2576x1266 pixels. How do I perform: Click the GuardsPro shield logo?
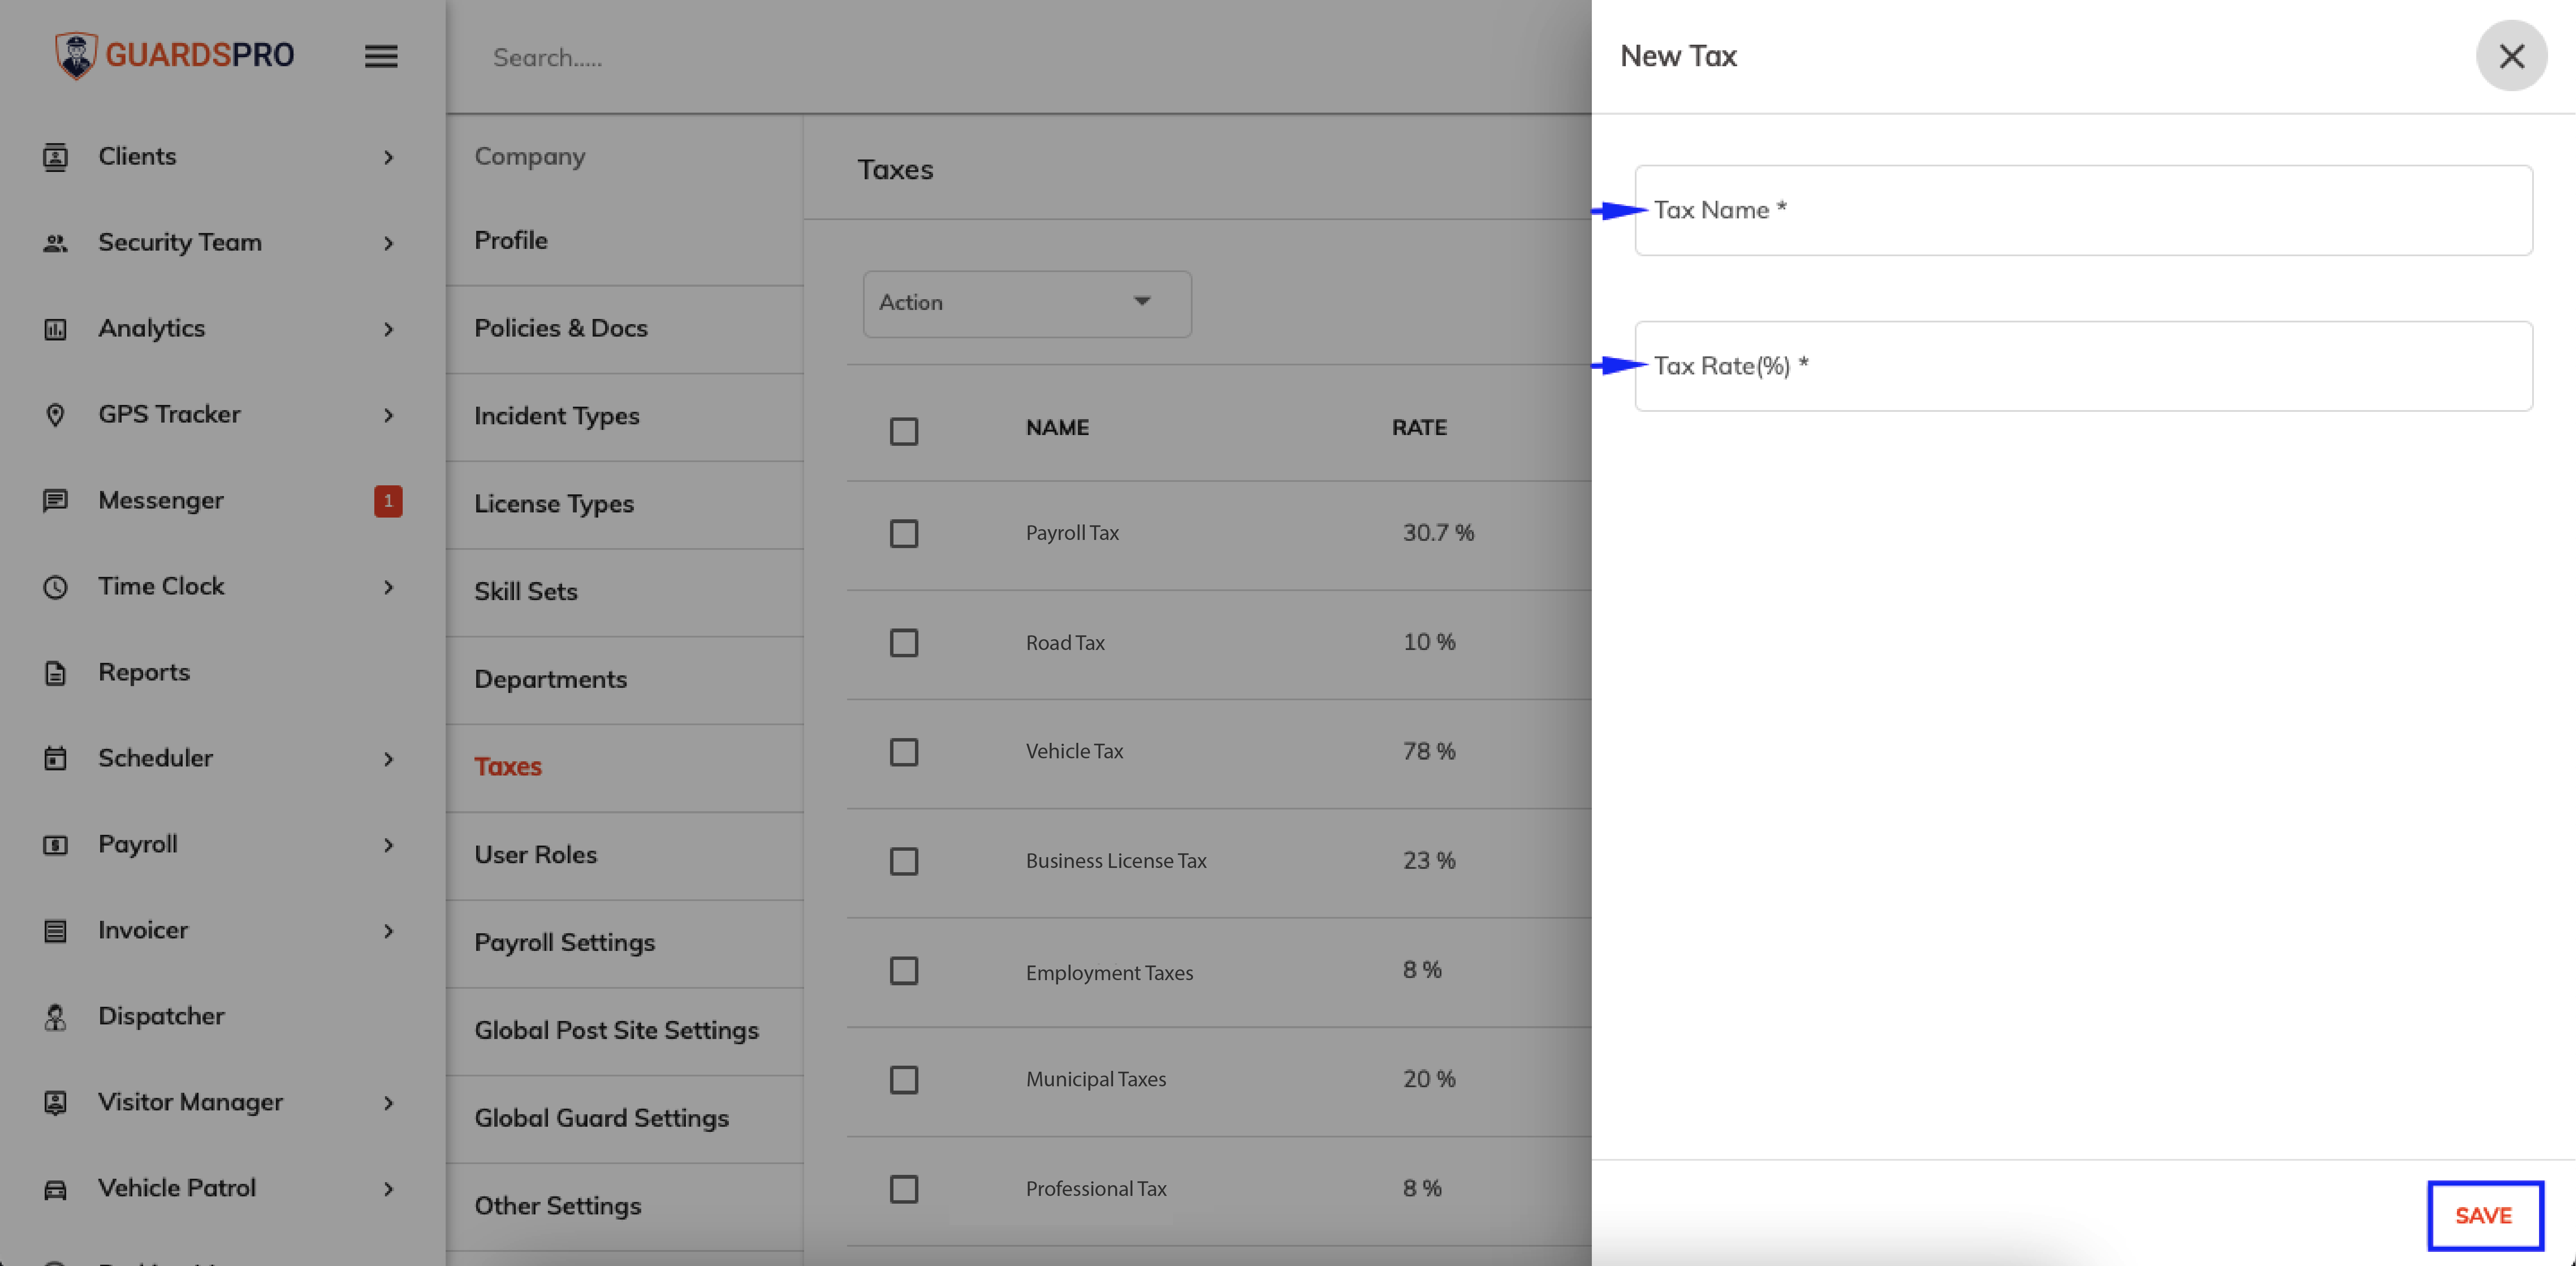(x=76, y=55)
